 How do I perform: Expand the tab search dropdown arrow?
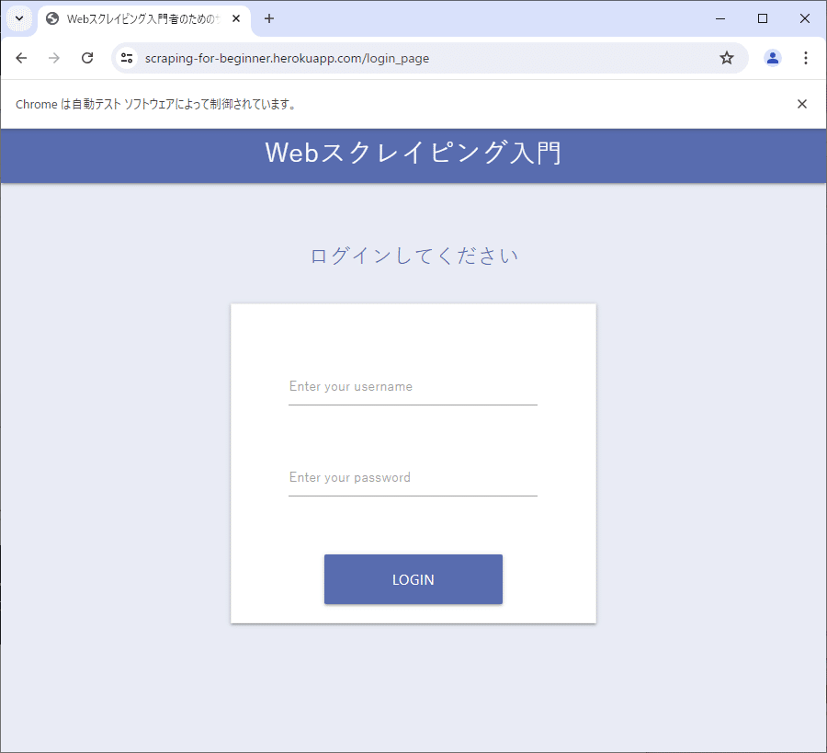click(19, 18)
